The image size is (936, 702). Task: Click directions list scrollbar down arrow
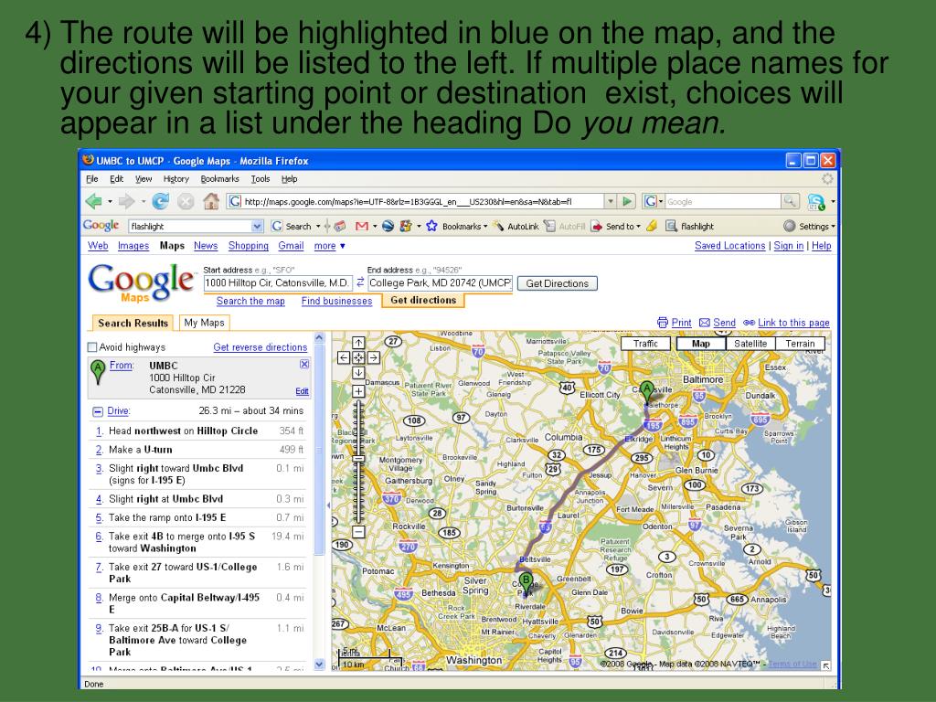click(x=319, y=664)
